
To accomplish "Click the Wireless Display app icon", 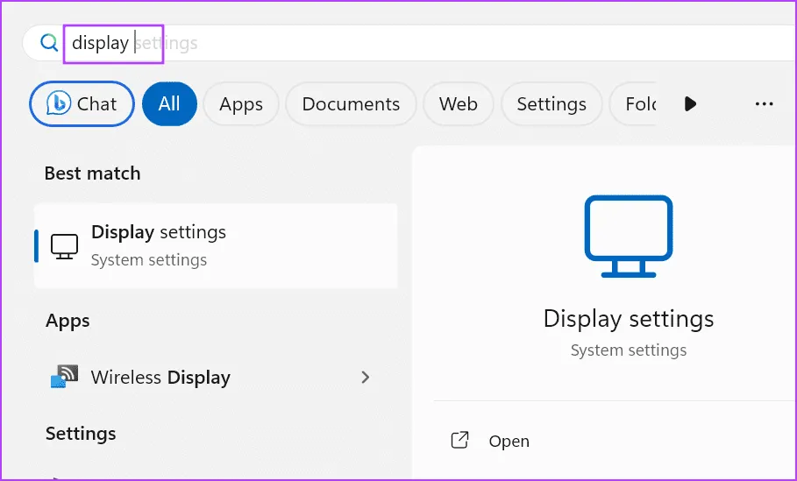I will tap(64, 378).
